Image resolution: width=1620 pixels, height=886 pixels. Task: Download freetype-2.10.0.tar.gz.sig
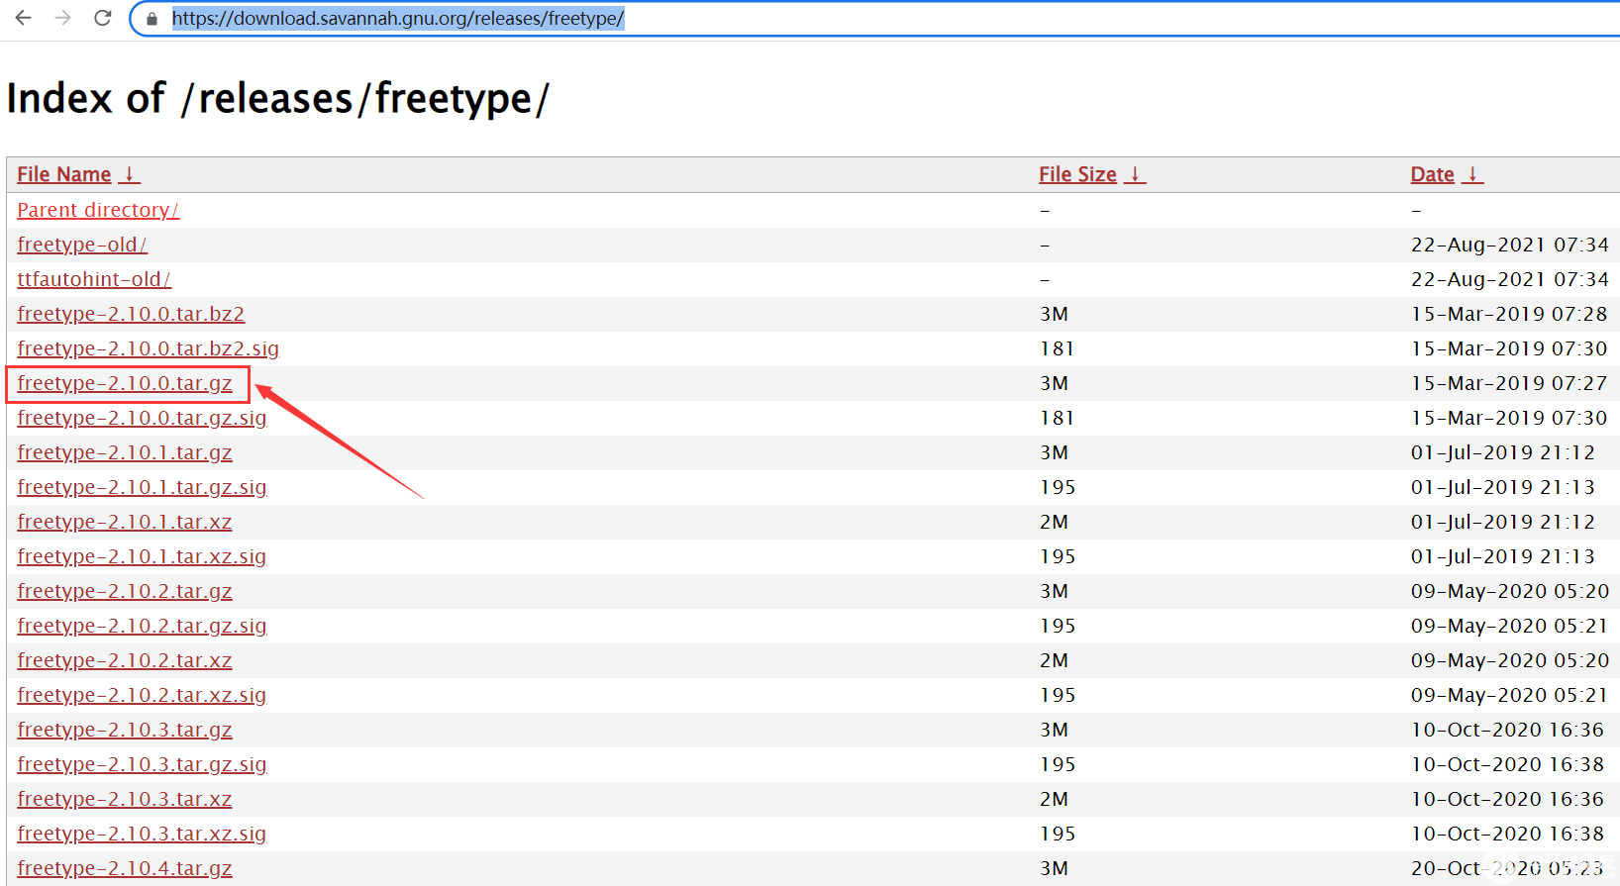coord(142,418)
